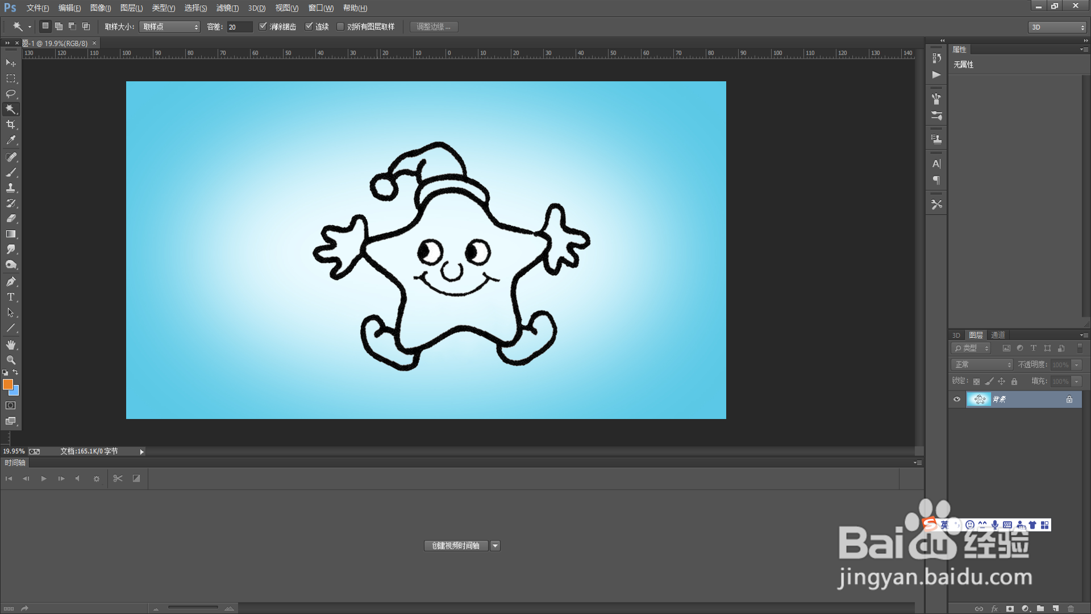The width and height of the screenshot is (1091, 614).
Task: Toggle lock all
Action: pos(1014,381)
